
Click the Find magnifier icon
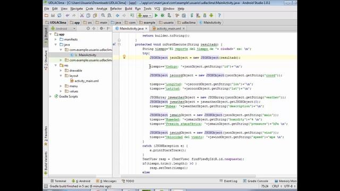103,15
